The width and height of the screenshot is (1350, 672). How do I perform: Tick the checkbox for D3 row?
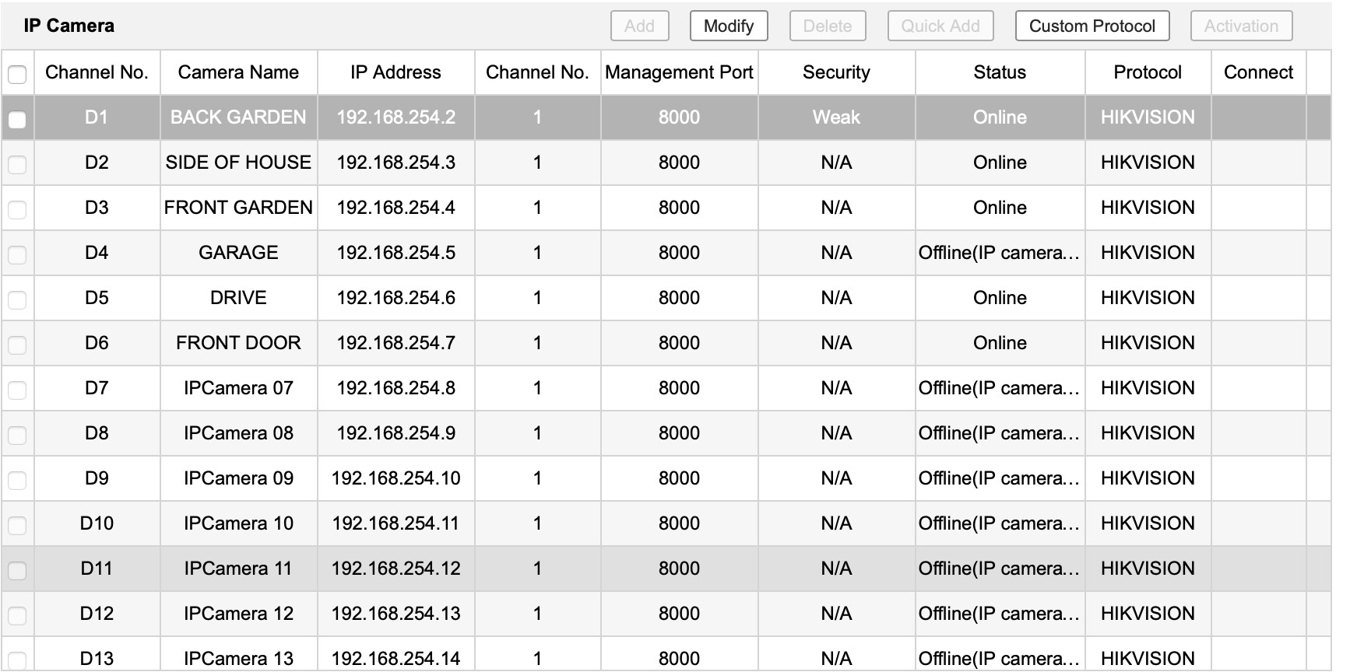(x=17, y=209)
